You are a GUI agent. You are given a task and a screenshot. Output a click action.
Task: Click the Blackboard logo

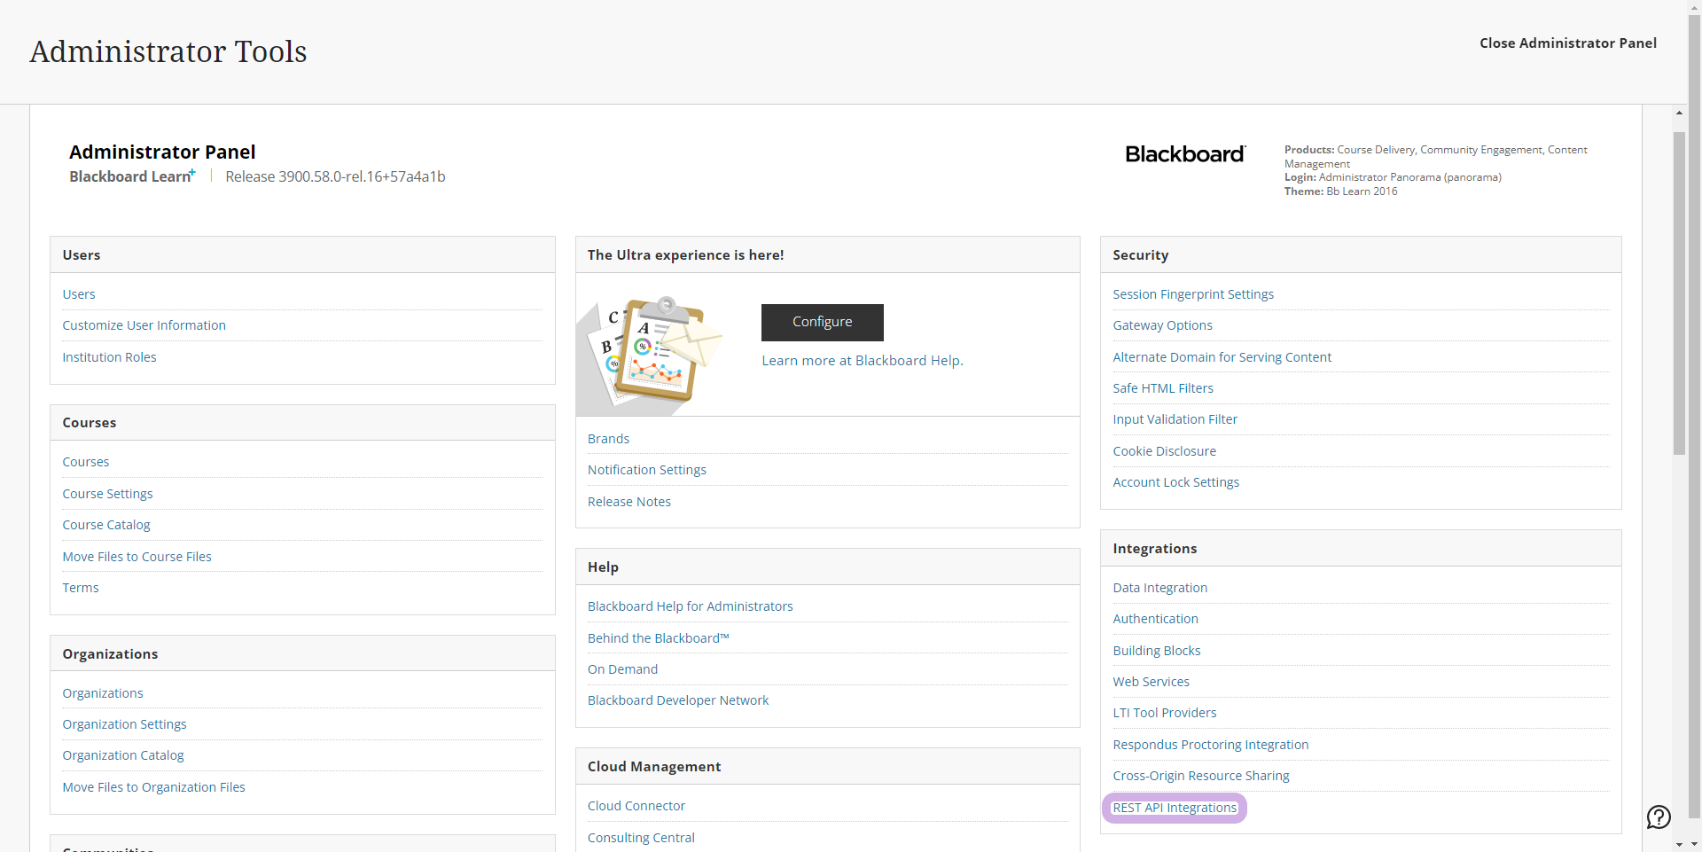click(x=1185, y=154)
